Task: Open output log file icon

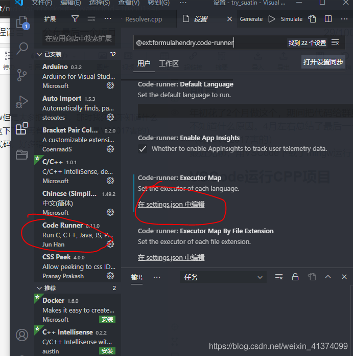Action: [312, 277]
